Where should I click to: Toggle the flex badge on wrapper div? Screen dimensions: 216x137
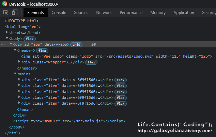(x=91, y=62)
